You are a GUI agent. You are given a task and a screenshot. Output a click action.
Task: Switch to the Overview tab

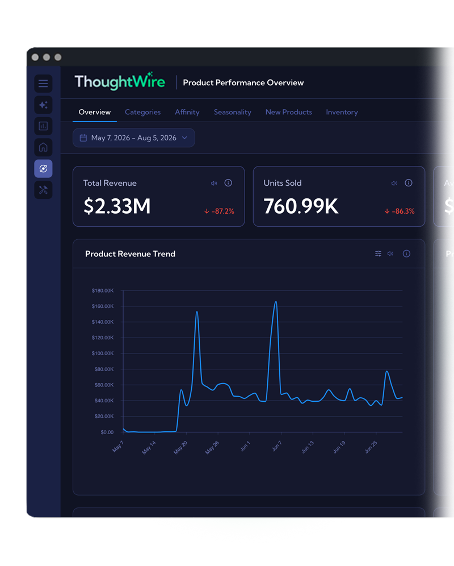(x=94, y=113)
